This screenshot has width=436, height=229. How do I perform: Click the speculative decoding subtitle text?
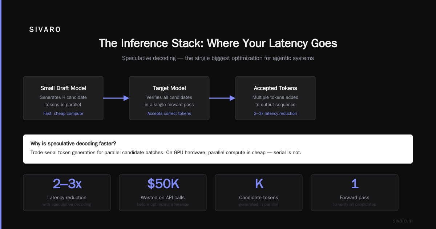[x=218, y=58]
